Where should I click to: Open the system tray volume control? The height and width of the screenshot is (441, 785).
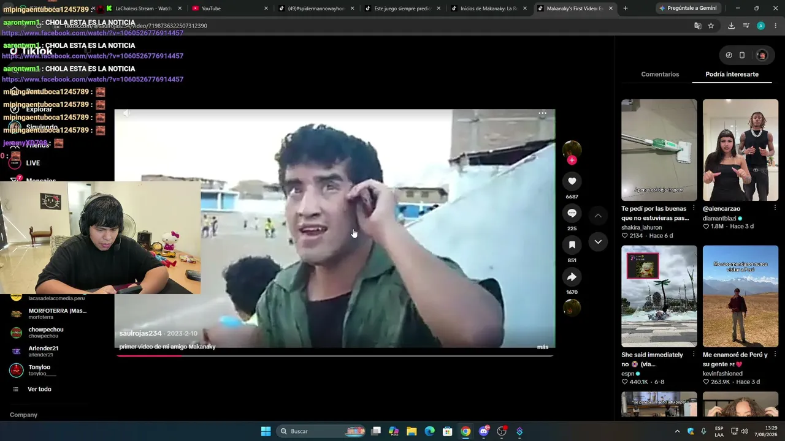point(745,431)
